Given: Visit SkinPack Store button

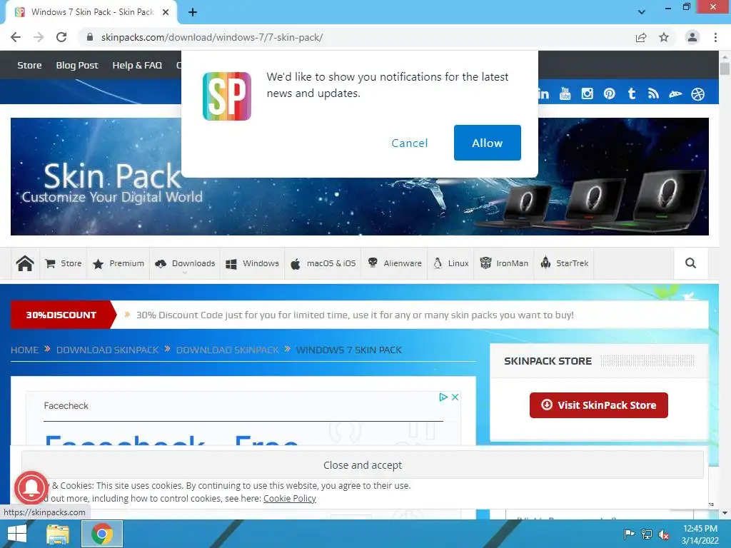Looking at the screenshot, I should 599,405.
